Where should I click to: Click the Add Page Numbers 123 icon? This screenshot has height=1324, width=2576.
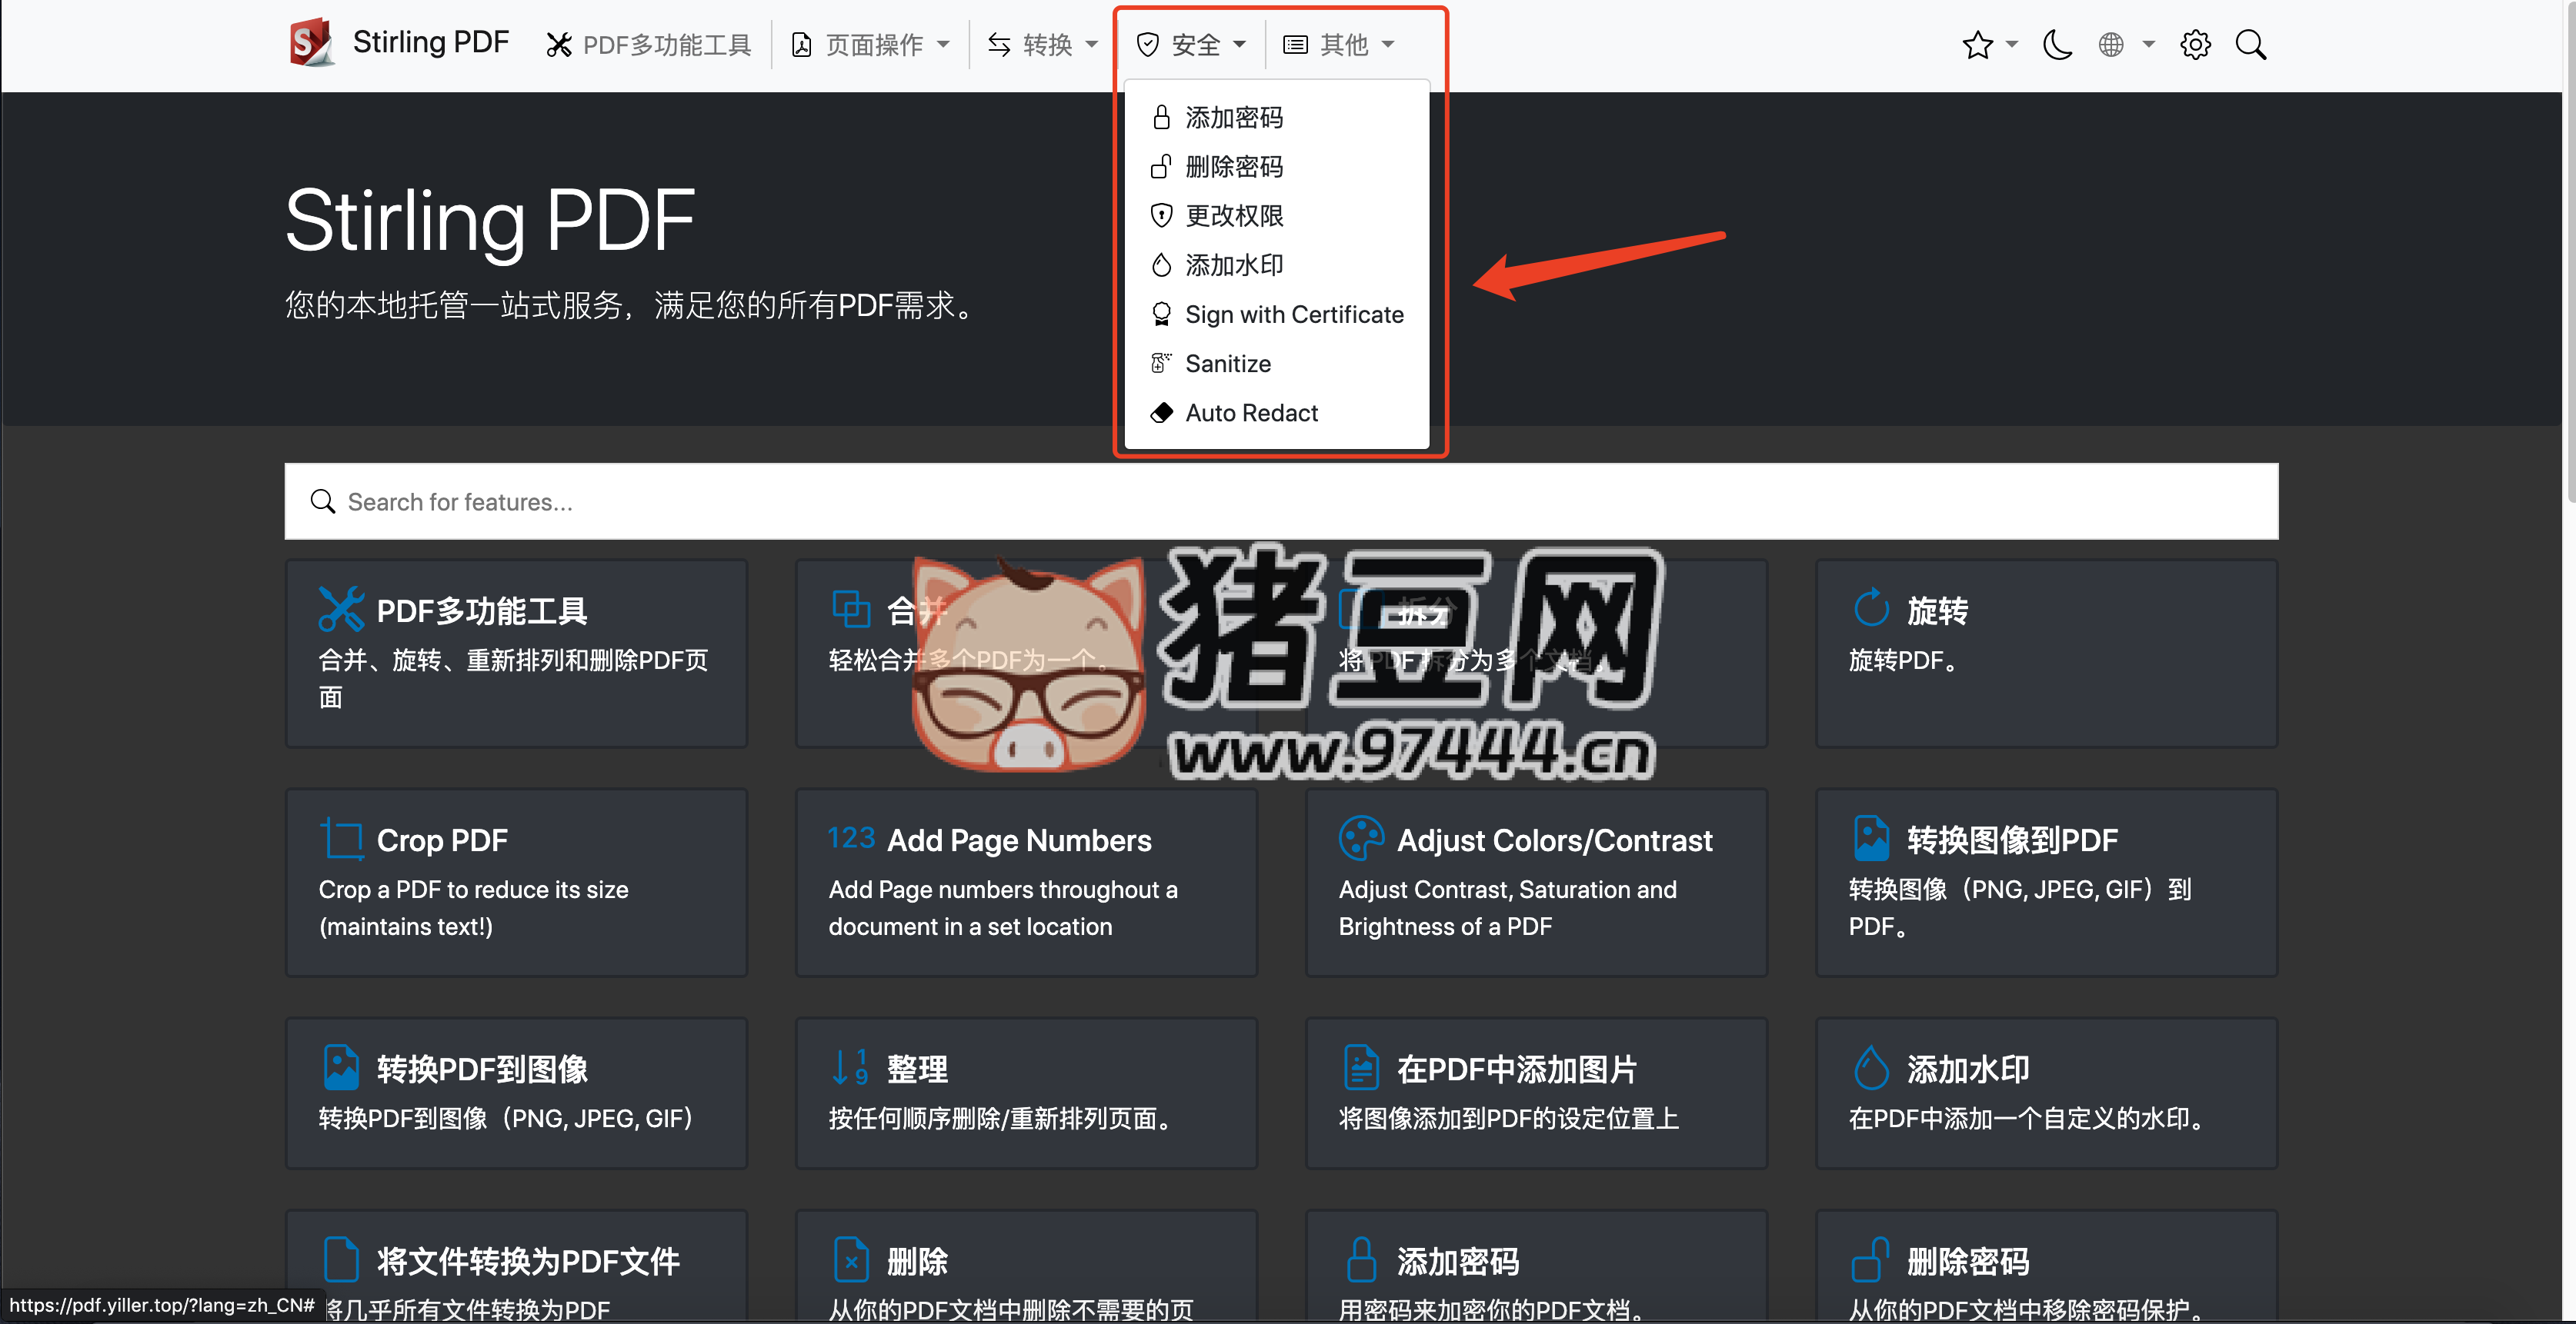pyautogui.click(x=851, y=837)
